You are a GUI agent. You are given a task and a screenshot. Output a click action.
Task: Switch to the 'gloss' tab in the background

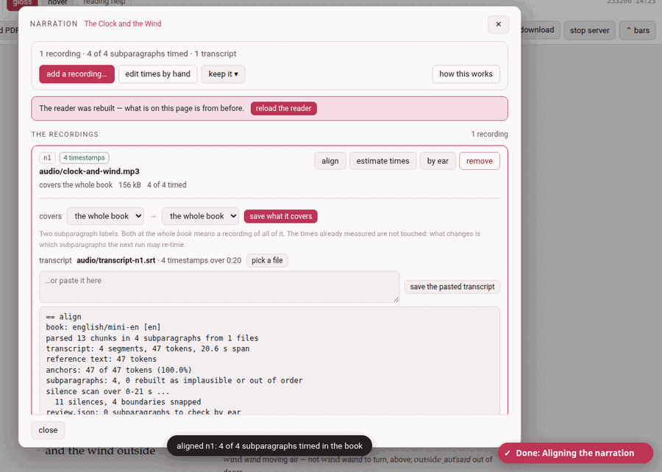pyautogui.click(x=22, y=2)
